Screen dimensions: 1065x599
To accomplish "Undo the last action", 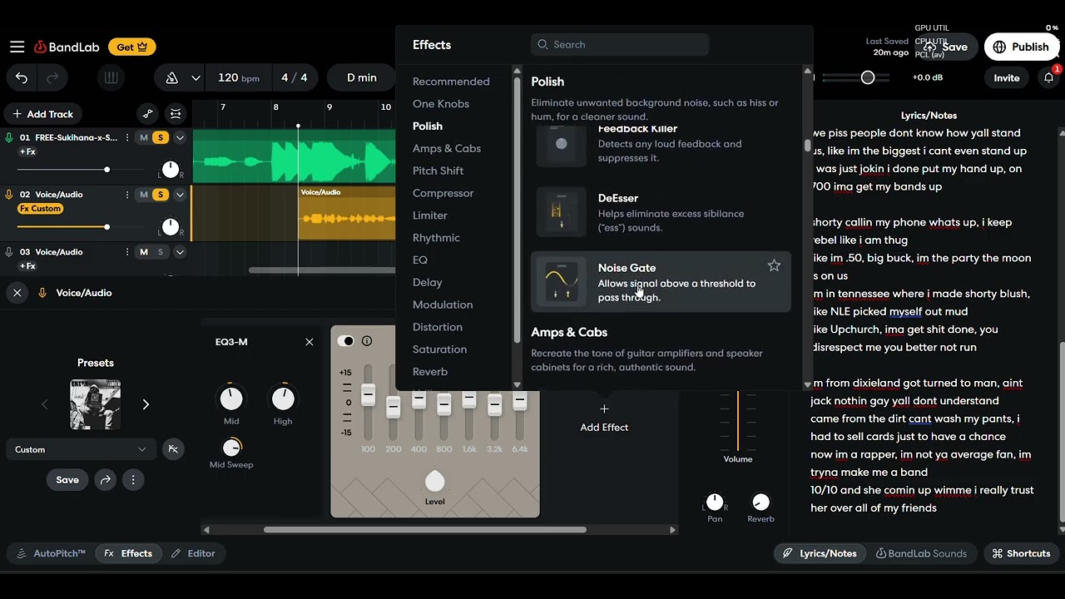I will pos(22,78).
